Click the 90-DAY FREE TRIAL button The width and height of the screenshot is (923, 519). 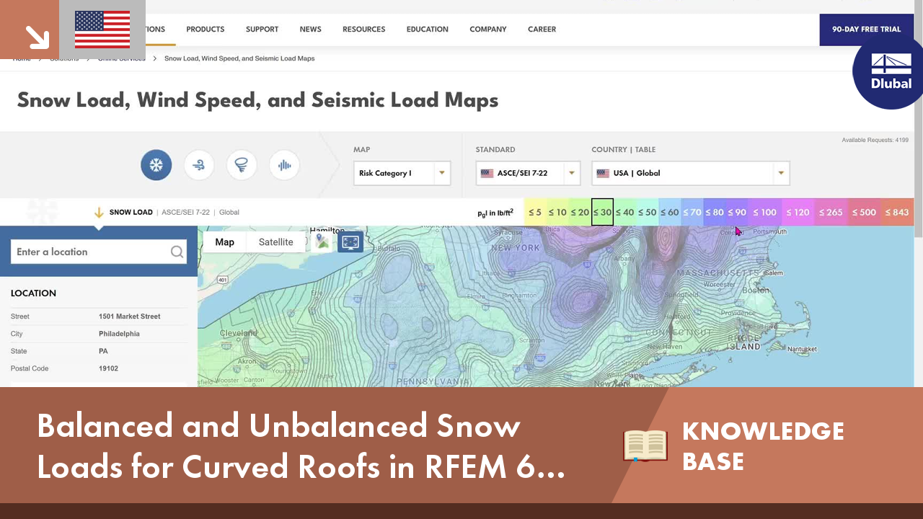[x=866, y=29]
